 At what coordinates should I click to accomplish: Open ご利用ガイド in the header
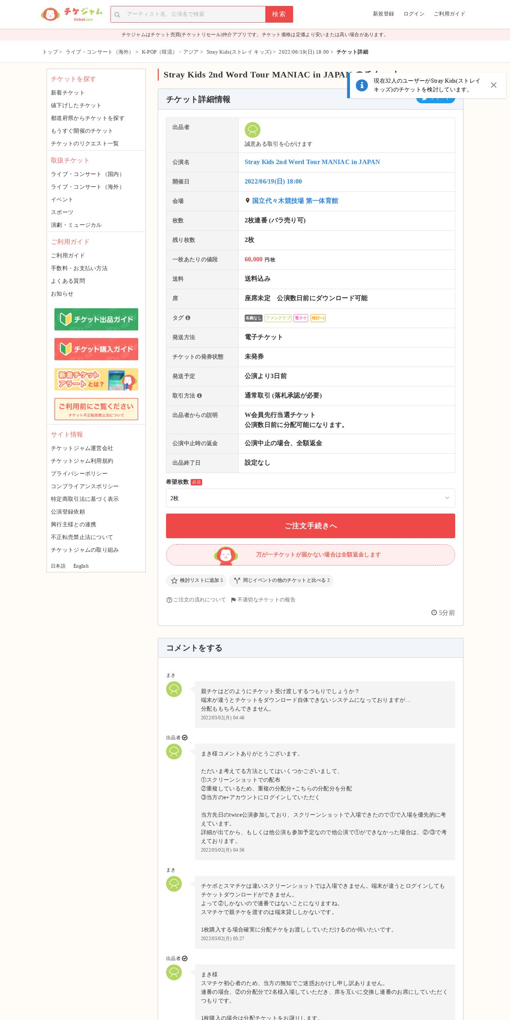(x=449, y=14)
